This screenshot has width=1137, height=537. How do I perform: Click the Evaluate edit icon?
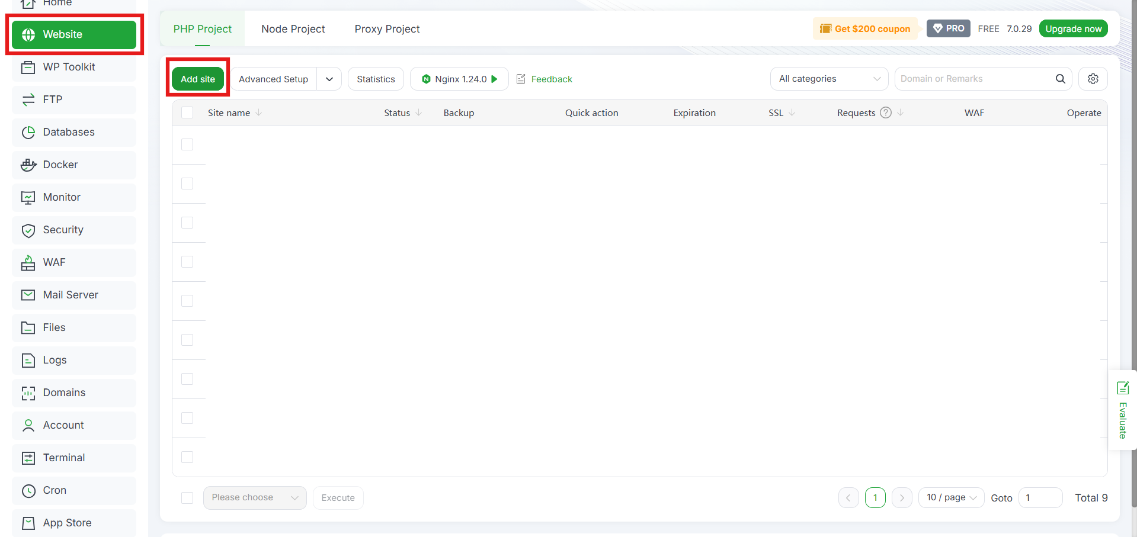click(1123, 388)
